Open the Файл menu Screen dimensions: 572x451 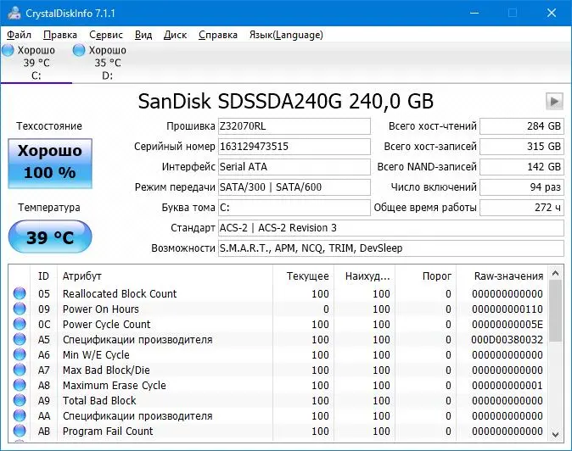pyautogui.click(x=19, y=35)
